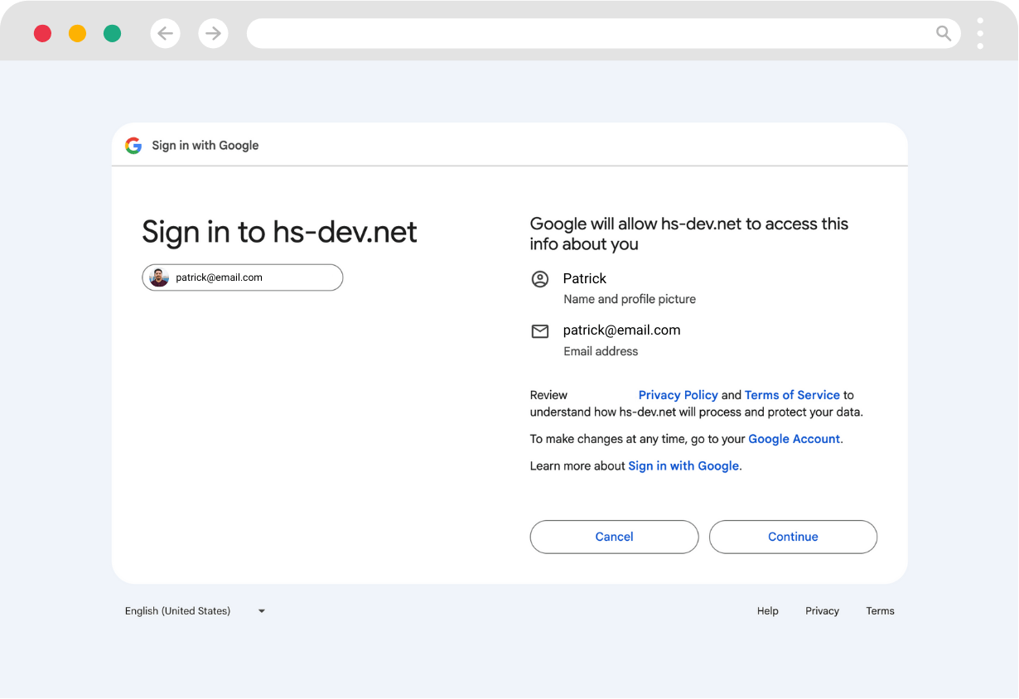1019x699 pixels.
Task: Open the Terms footer link
Action: (880, 611)
